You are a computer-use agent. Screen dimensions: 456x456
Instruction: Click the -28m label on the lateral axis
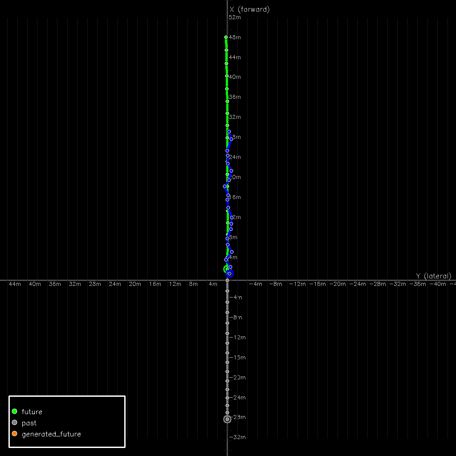pos(378,284)
